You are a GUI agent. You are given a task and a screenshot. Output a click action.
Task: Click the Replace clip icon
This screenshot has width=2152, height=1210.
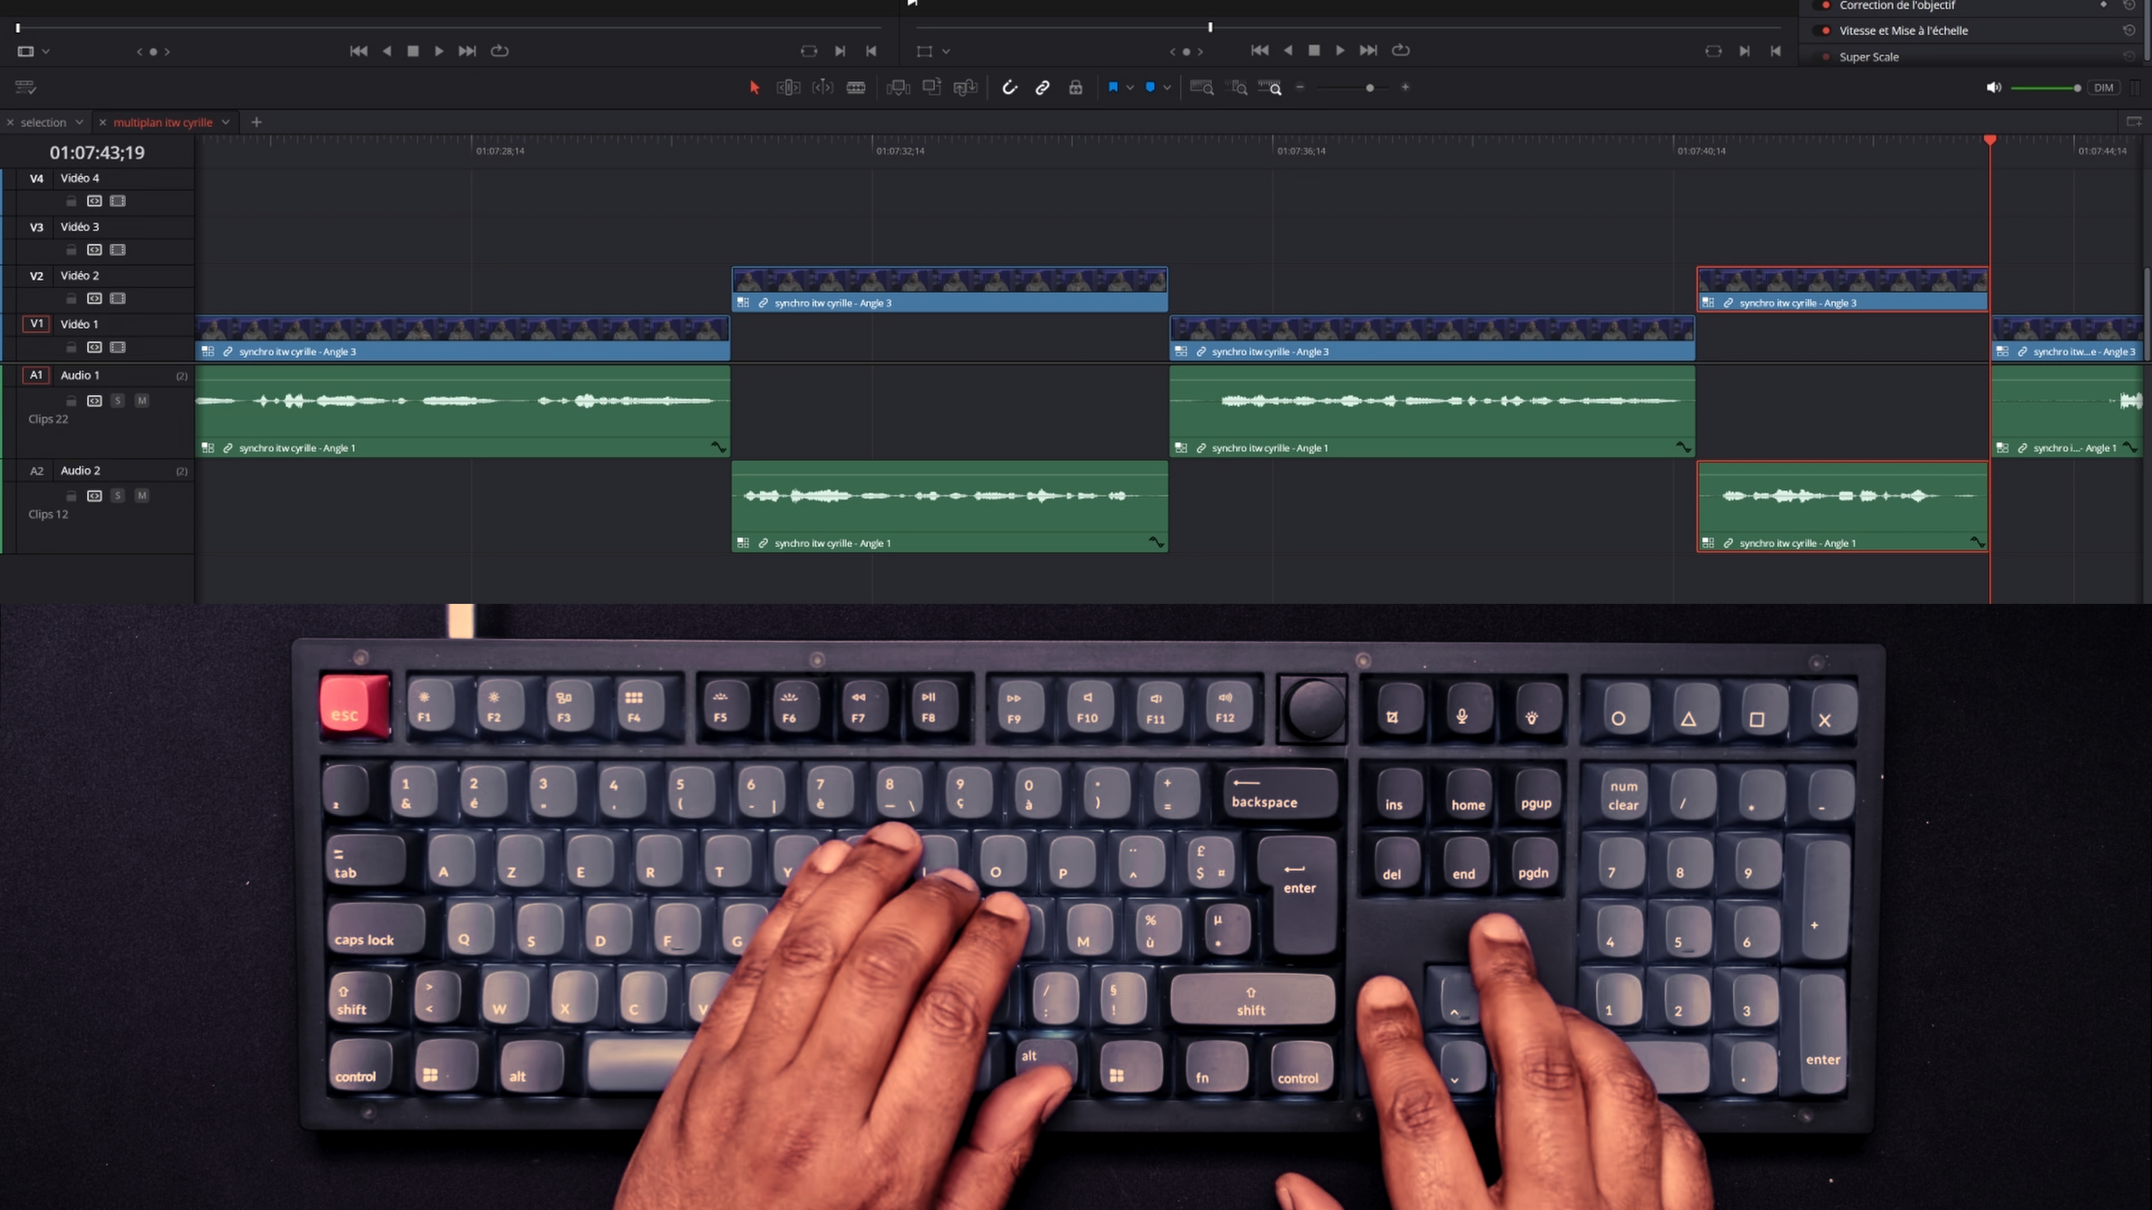point(965,88)
